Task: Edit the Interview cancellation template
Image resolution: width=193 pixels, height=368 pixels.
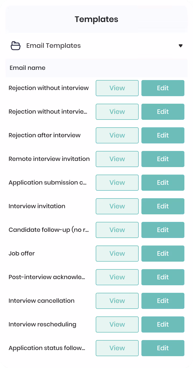Action: click(163, 301)
